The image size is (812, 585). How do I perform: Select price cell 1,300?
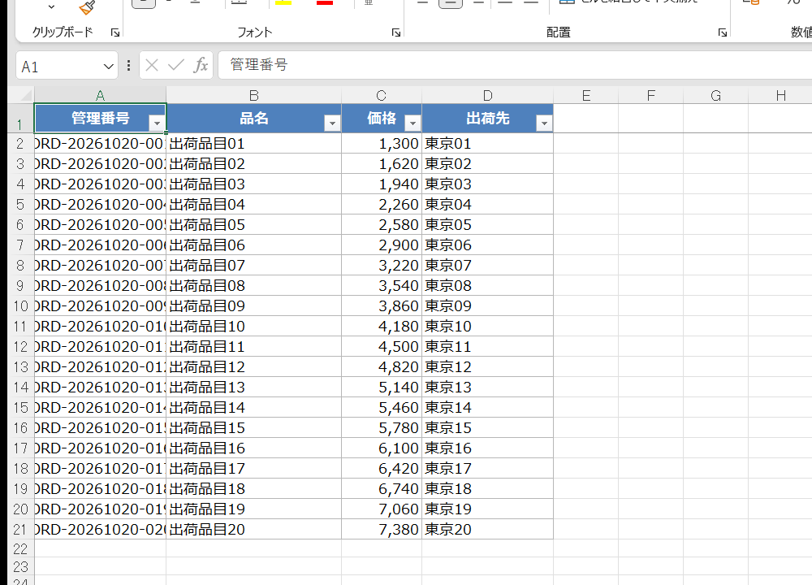382,144
